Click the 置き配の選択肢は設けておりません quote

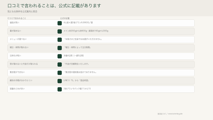point(80,72)
